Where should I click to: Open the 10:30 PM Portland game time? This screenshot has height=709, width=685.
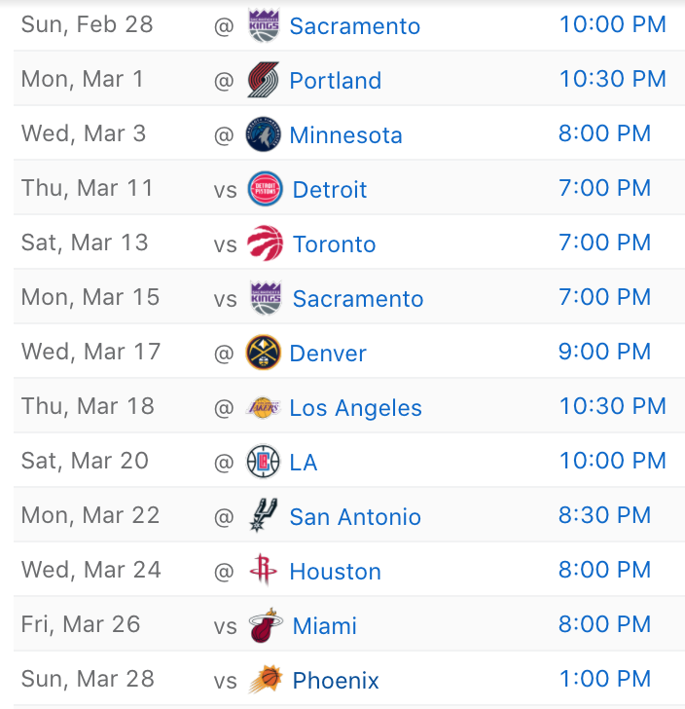[612, 79]
